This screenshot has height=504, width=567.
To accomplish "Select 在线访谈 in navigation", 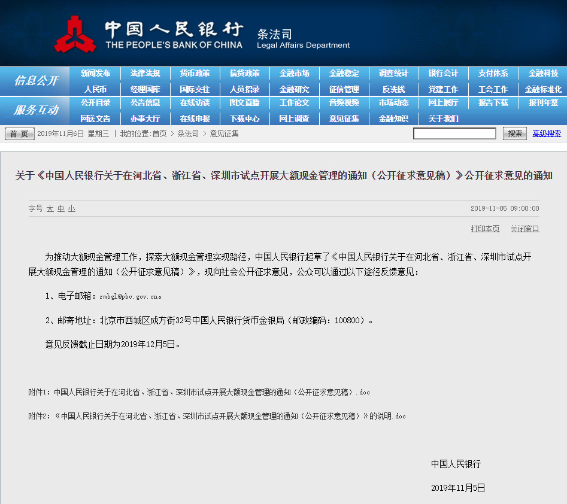I will [195, 103].
